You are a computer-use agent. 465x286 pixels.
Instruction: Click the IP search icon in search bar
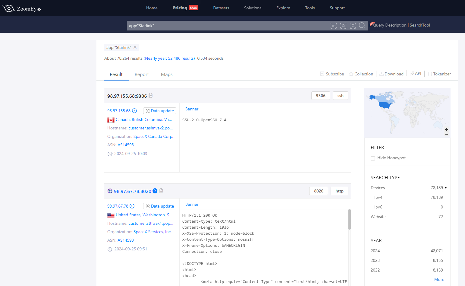(x=334, y=26)
